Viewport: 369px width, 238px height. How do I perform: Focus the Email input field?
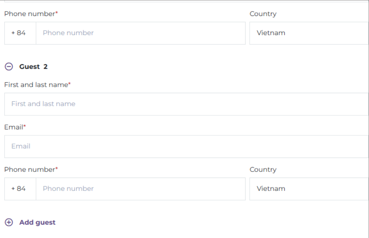[186, 146]
